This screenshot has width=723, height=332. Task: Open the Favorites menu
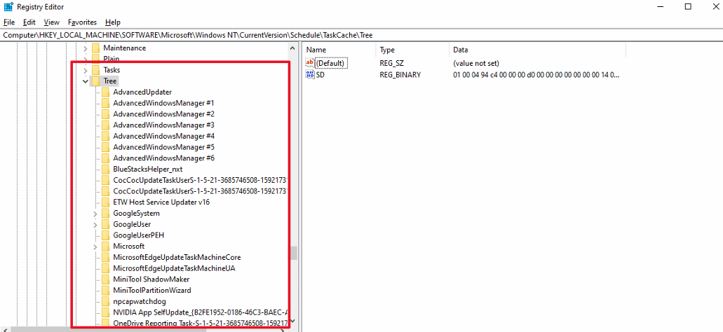pos(82,22)
